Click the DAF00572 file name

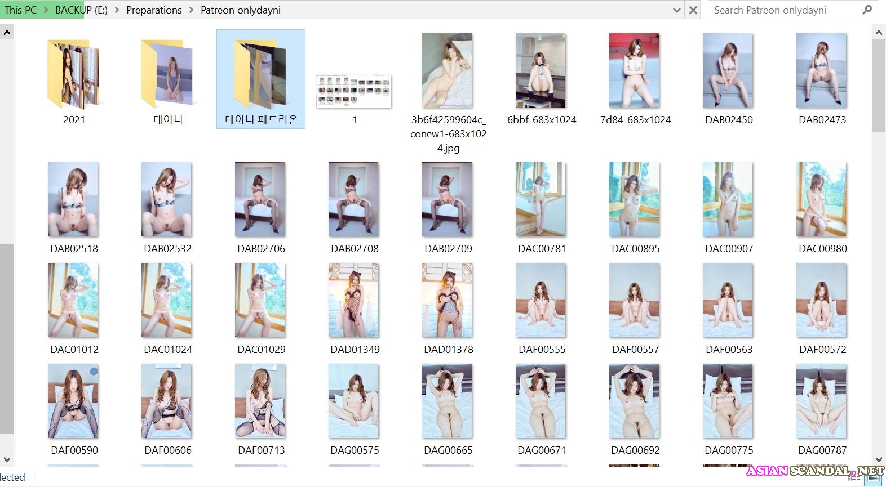(x=822, y=350)
